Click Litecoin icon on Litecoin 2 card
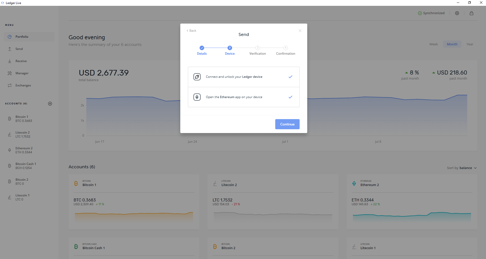 coord(215,183)
